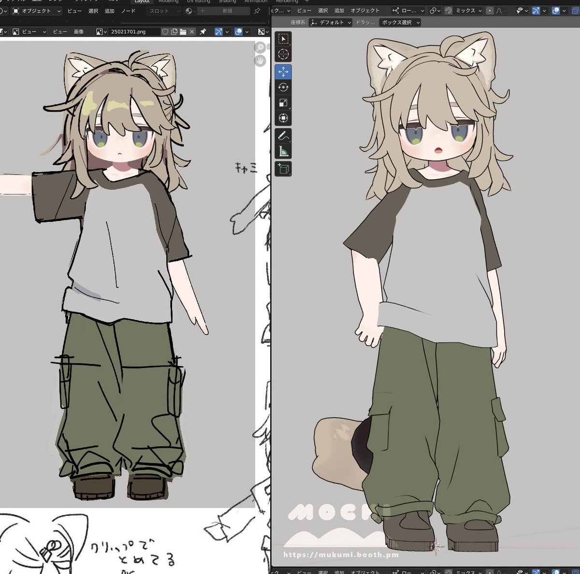This screenshot has height=574, width=580.
Task: Open object visibility eye dropdown in viewport
Action: point(522,10)
